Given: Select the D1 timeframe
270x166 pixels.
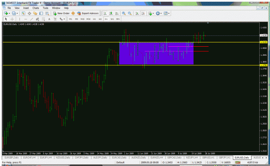Looking at the screenshot, I should pos(106,19).
